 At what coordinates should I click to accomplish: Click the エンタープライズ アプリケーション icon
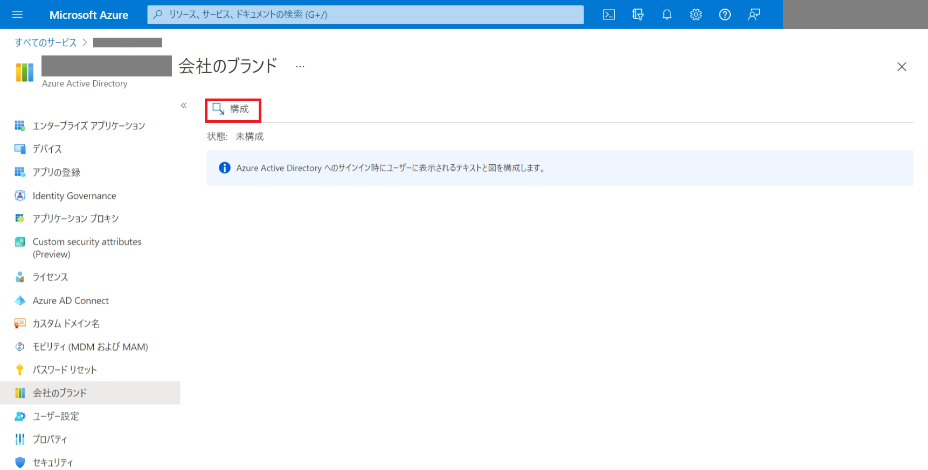tap(20, 125)
